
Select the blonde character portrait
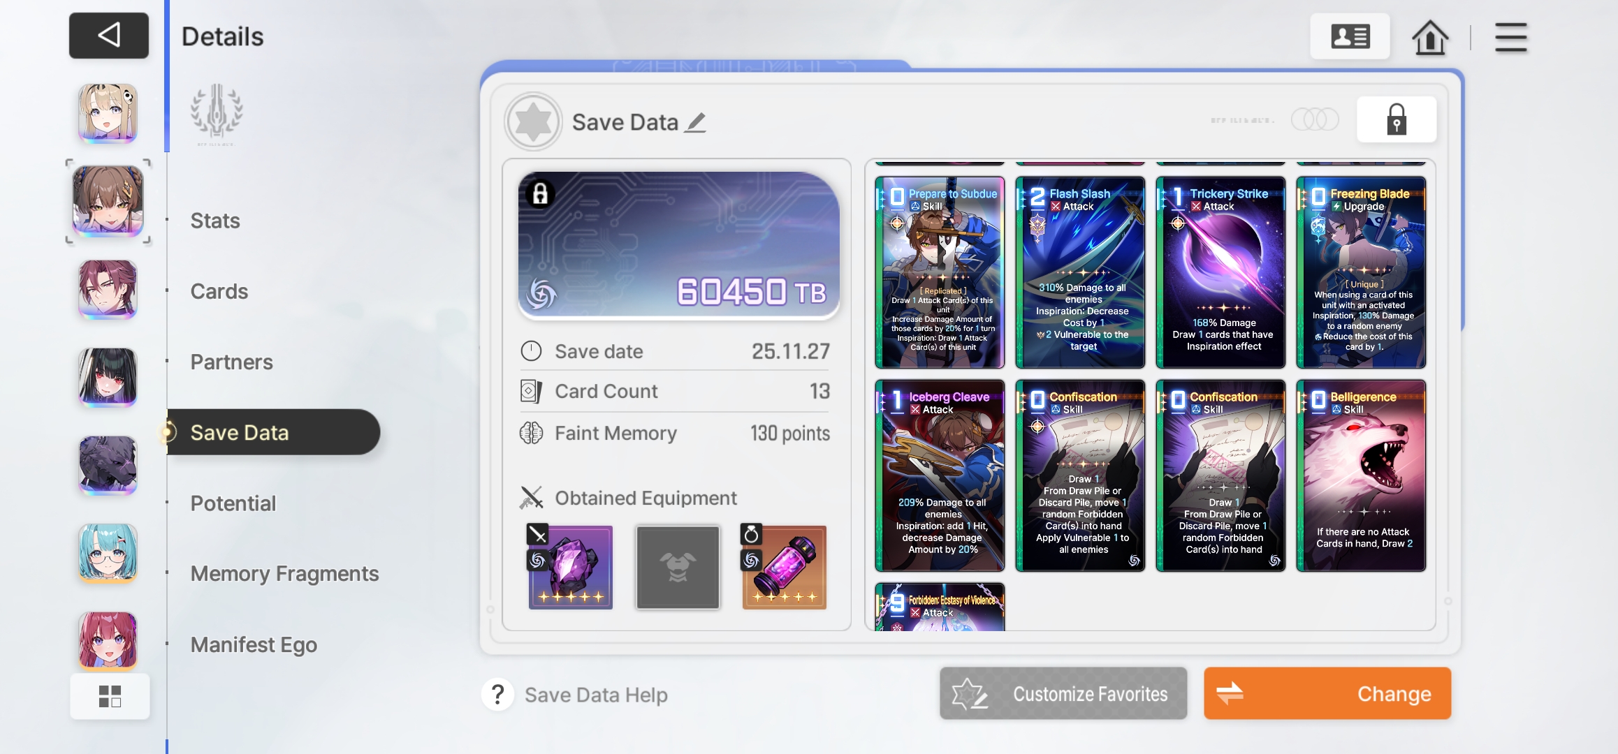click(108, 113)
